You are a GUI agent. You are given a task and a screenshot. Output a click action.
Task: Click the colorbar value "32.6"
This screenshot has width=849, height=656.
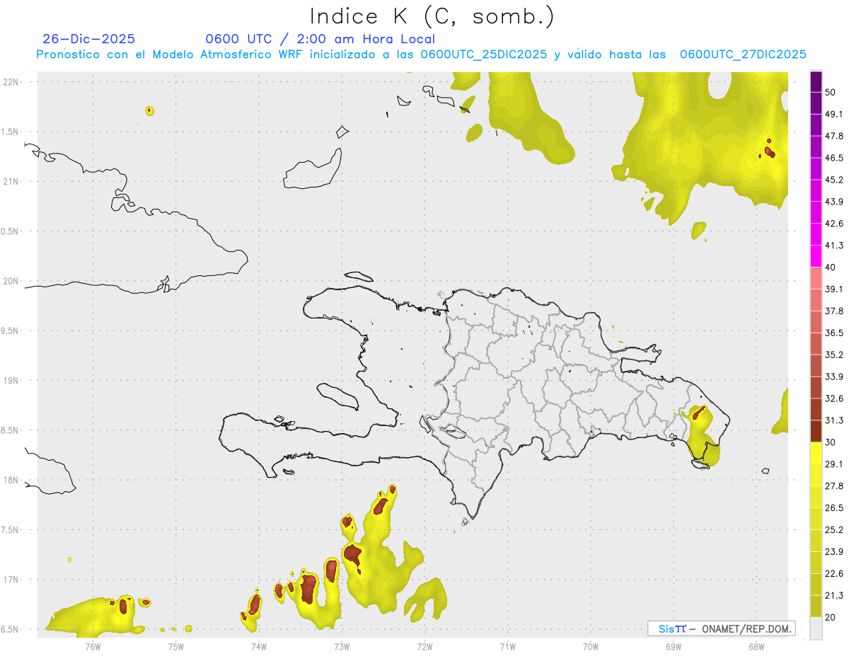834,398
